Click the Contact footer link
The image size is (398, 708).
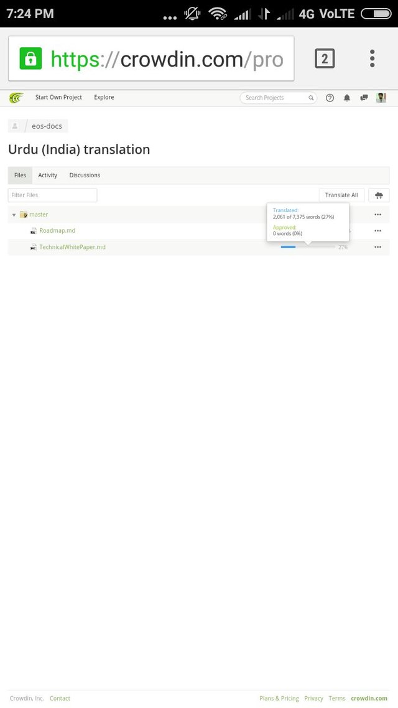(60, 698)
